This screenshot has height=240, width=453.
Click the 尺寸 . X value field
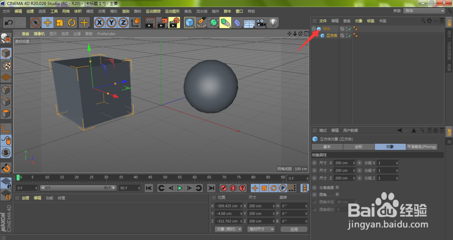344,163
